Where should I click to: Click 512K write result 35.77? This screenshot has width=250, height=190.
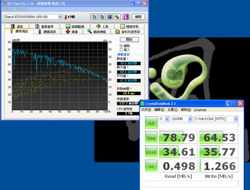point(219,152)
